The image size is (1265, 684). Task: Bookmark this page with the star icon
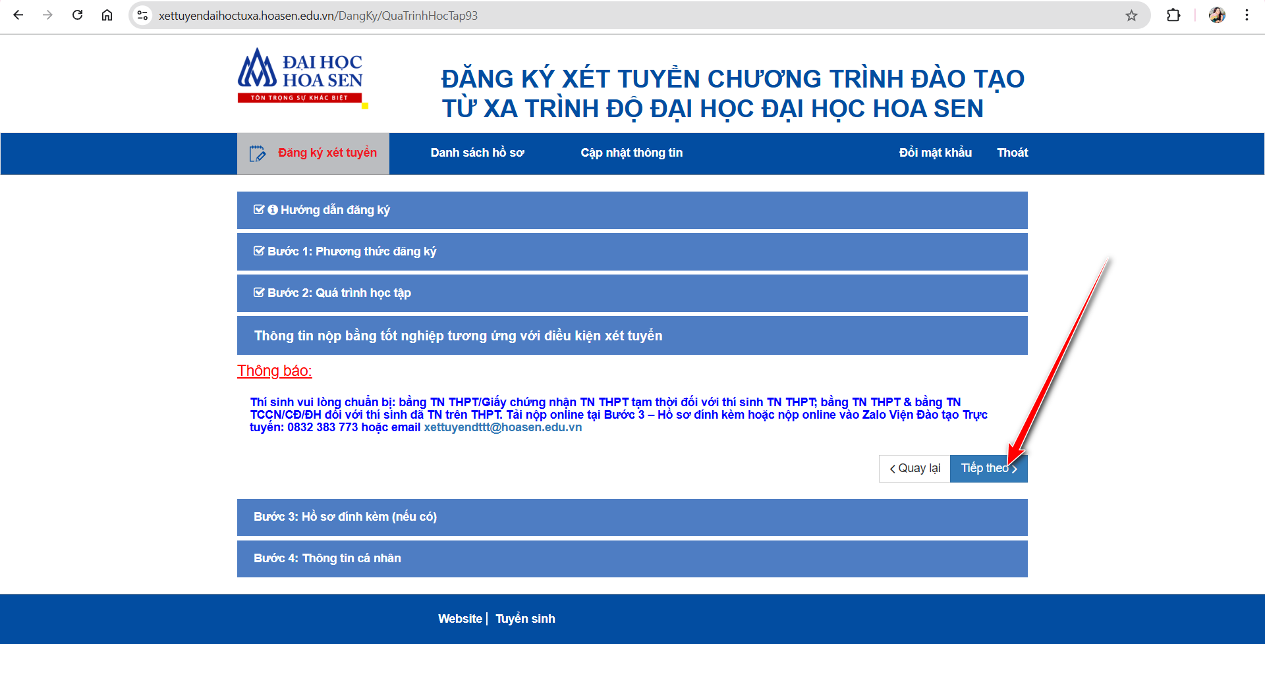pyautogui.click(x=1131, y=16)
